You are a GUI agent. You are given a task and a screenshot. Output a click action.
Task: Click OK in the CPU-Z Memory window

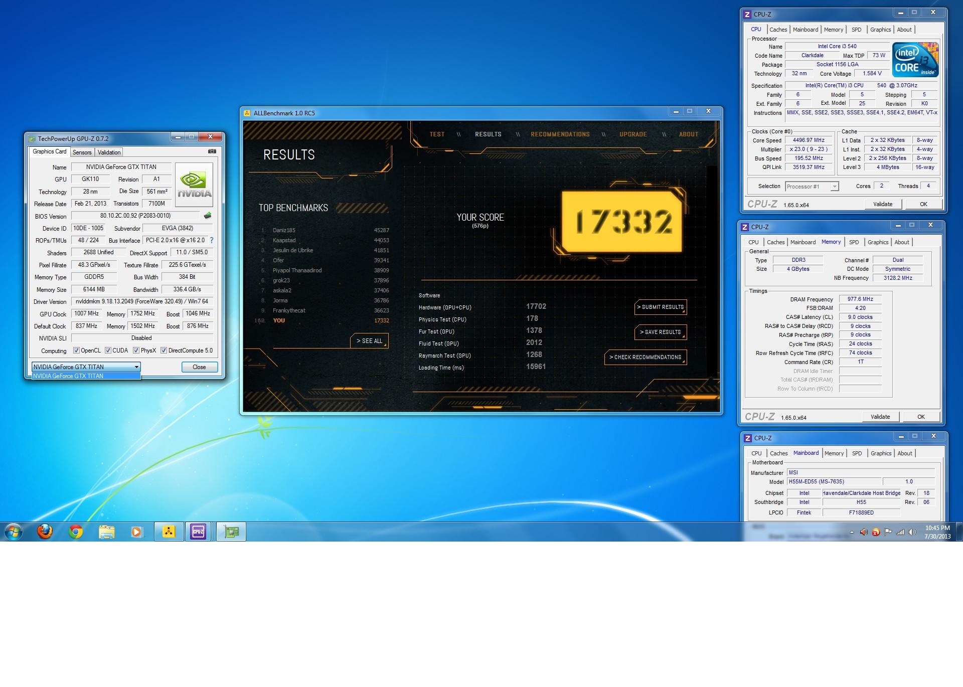pos(921,417)
